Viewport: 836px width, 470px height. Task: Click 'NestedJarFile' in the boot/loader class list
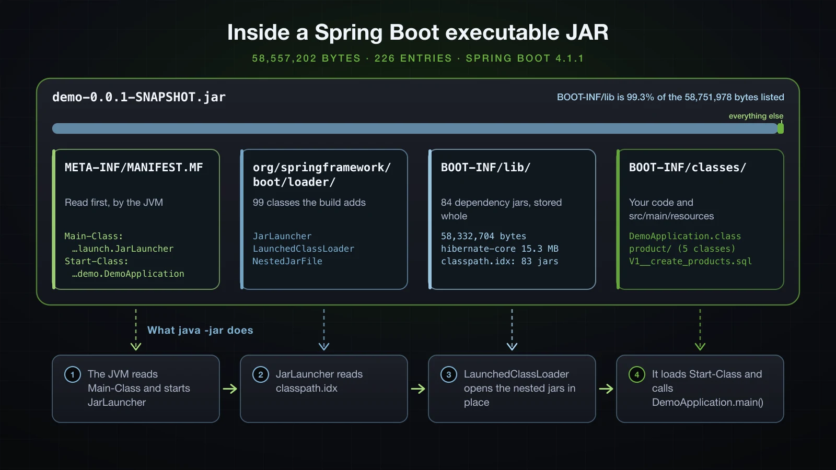click(x=287, y=261)
